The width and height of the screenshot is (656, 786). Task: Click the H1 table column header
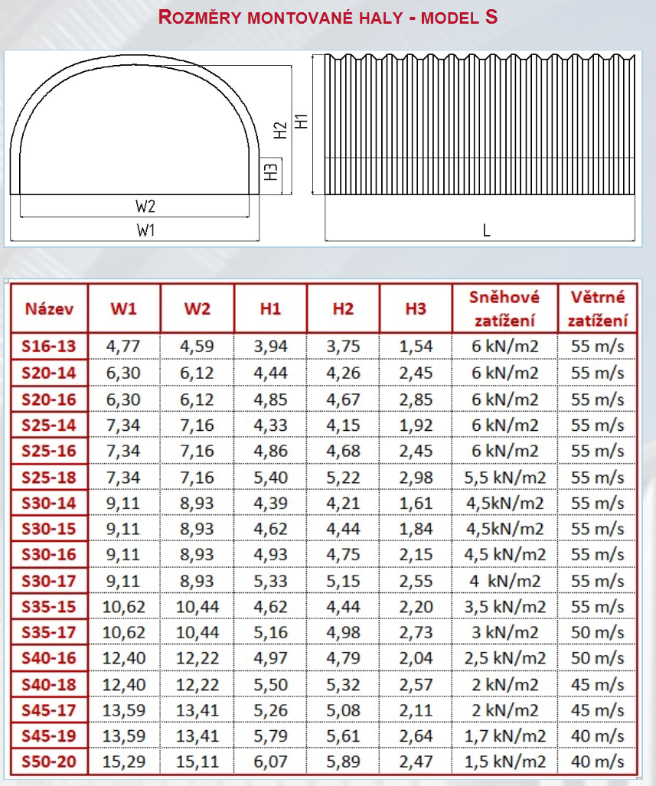coord(270,308)
